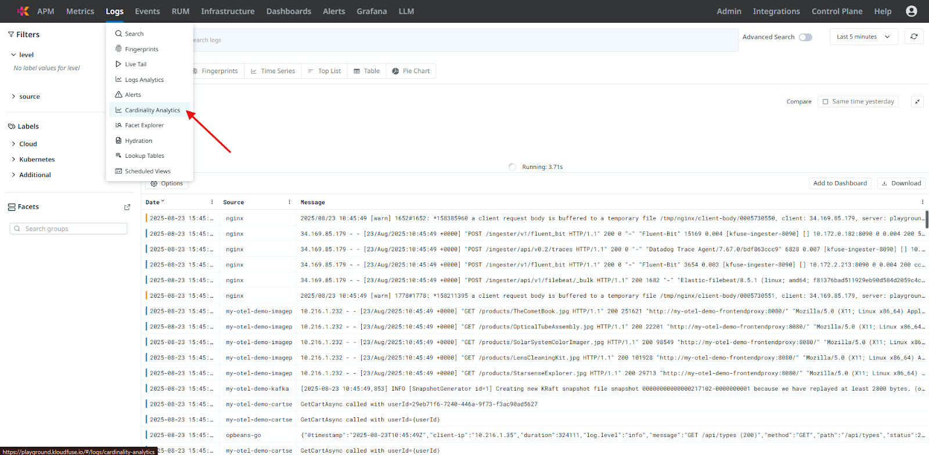Open the api/v0.2/traces log message
The image size is (929, 455).
613,250
